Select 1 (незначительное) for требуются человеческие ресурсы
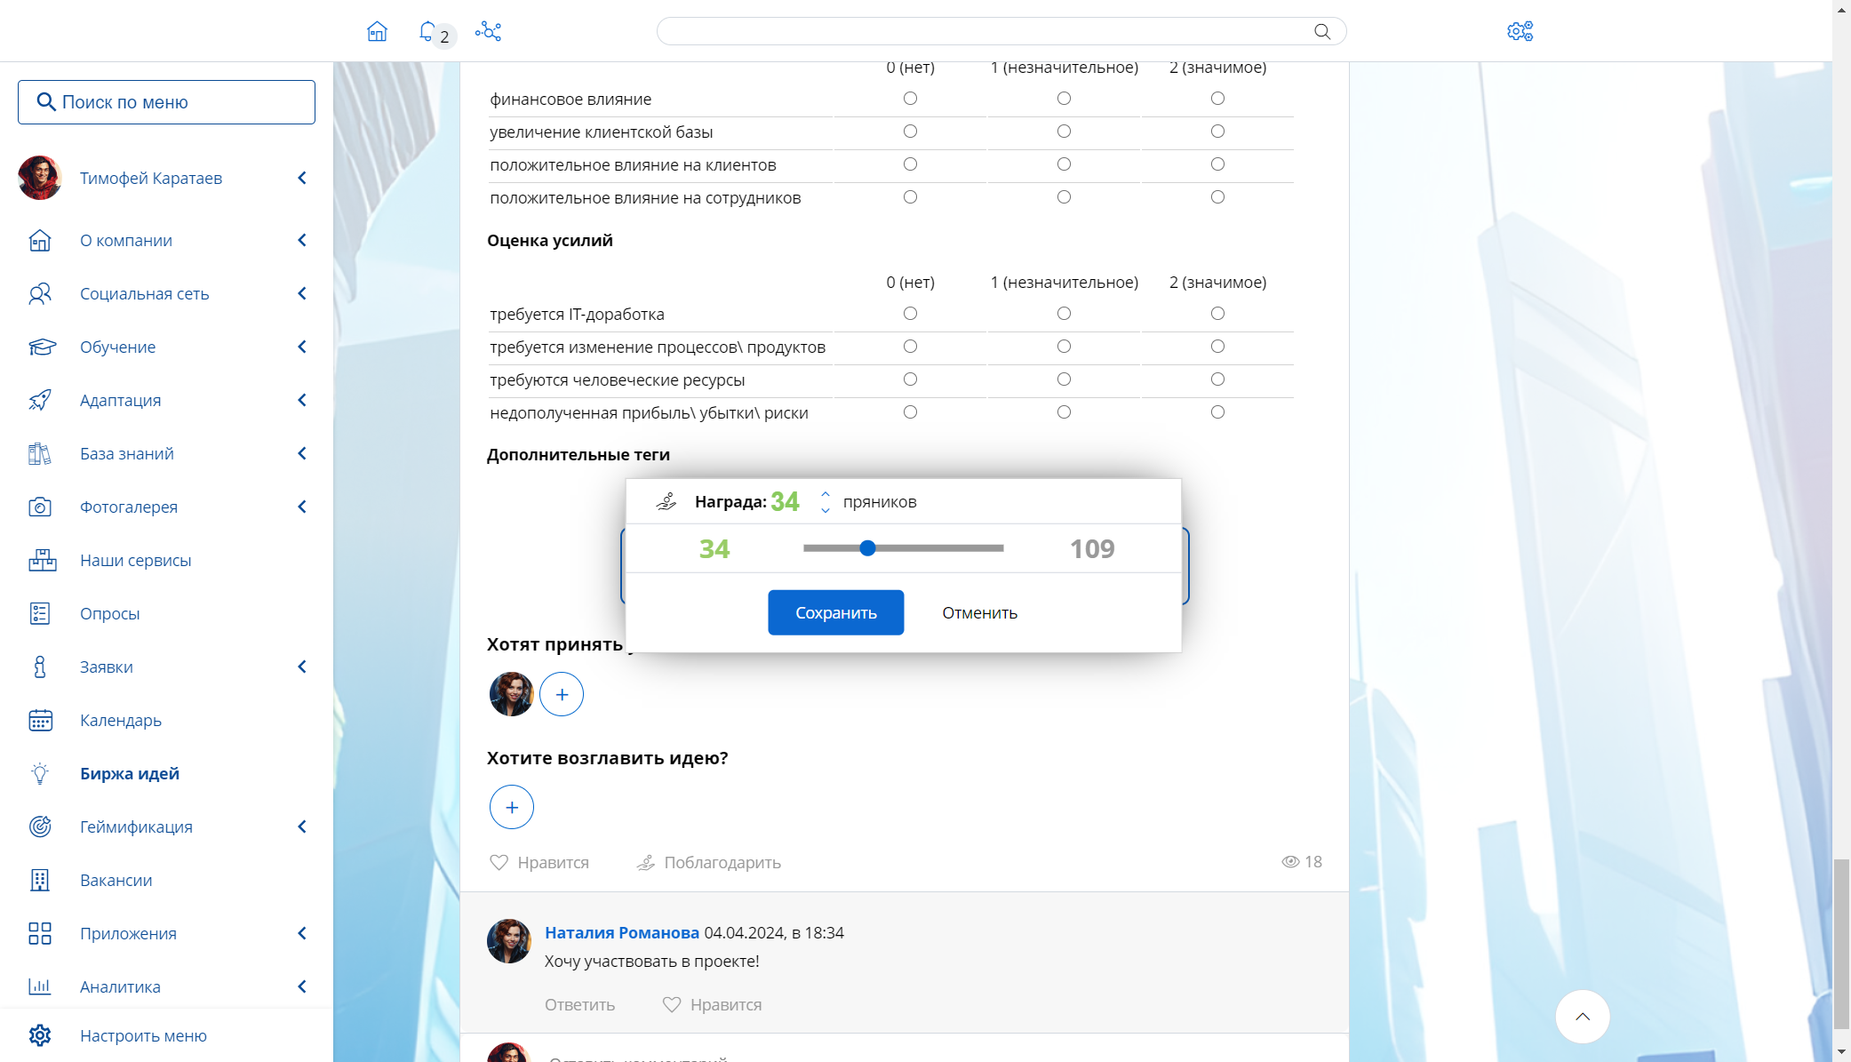The width and height of the screenshot is (1851, 1062). (x=1064, y=379)
